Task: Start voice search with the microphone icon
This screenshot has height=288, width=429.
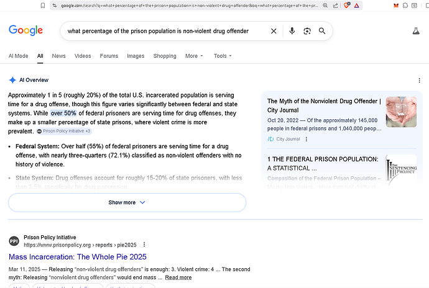Action: pos(292,31)
